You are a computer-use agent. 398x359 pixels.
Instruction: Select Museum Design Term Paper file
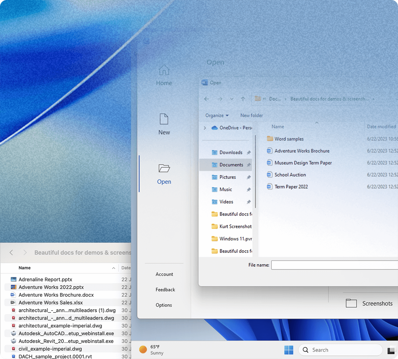point(303,163)
